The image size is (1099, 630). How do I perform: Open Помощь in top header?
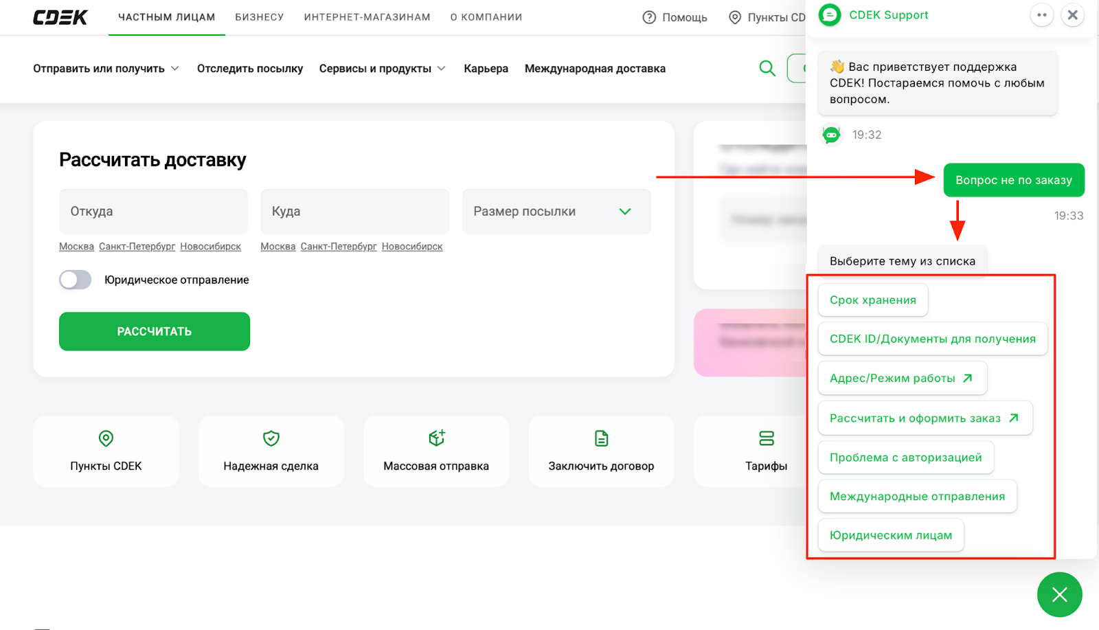[x=675, y=18]
